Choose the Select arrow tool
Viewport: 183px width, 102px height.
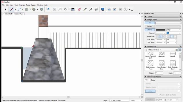[5, 9]
